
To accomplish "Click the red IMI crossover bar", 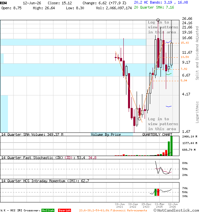I will [x=158, y=192].
